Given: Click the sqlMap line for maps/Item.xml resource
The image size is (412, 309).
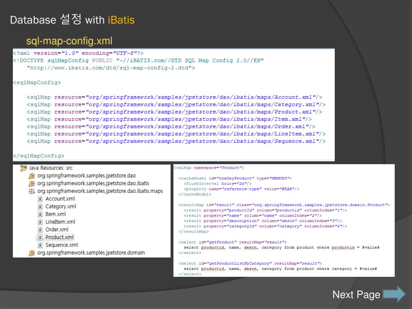Looking at the screenshot, I should pyautogui.click(x=169, y=119).
